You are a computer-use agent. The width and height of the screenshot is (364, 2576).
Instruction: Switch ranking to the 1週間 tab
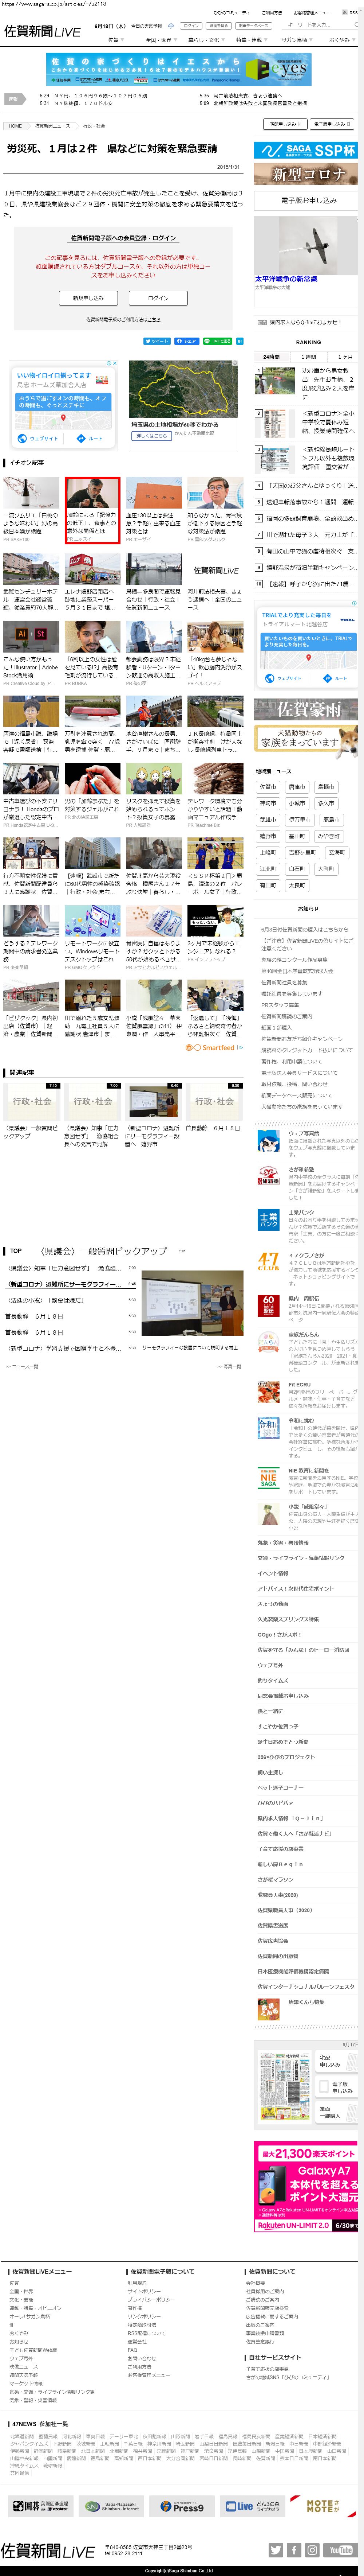tap(308, 356)
